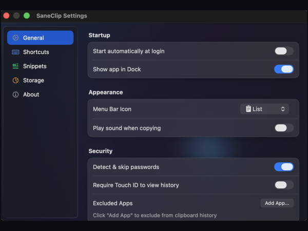Image resolution: width=308 pixels, height=231 pixels.
Task: Open the Storage settings pane
Action: 40,81
